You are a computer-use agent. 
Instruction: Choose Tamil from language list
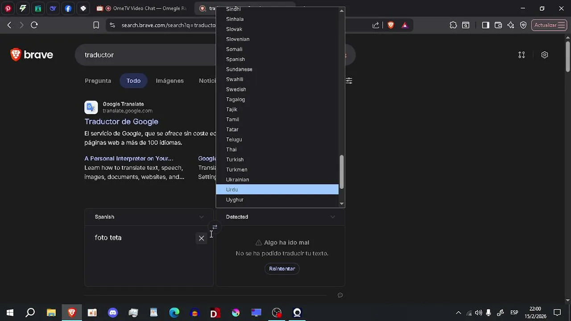point(277,119)
